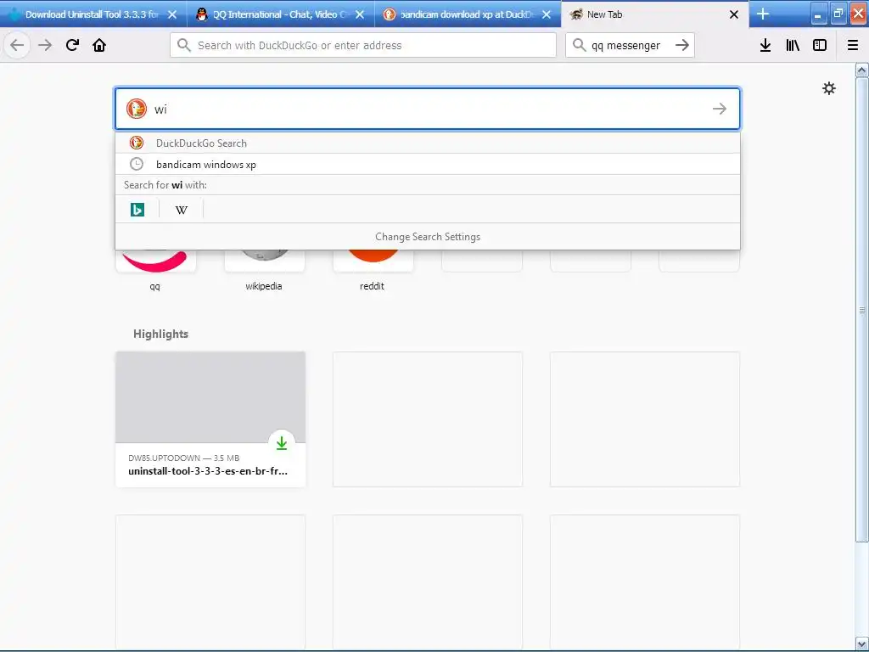Close the New Tab tab
Screen dimensions: 869x652
(x=734, y=14)
